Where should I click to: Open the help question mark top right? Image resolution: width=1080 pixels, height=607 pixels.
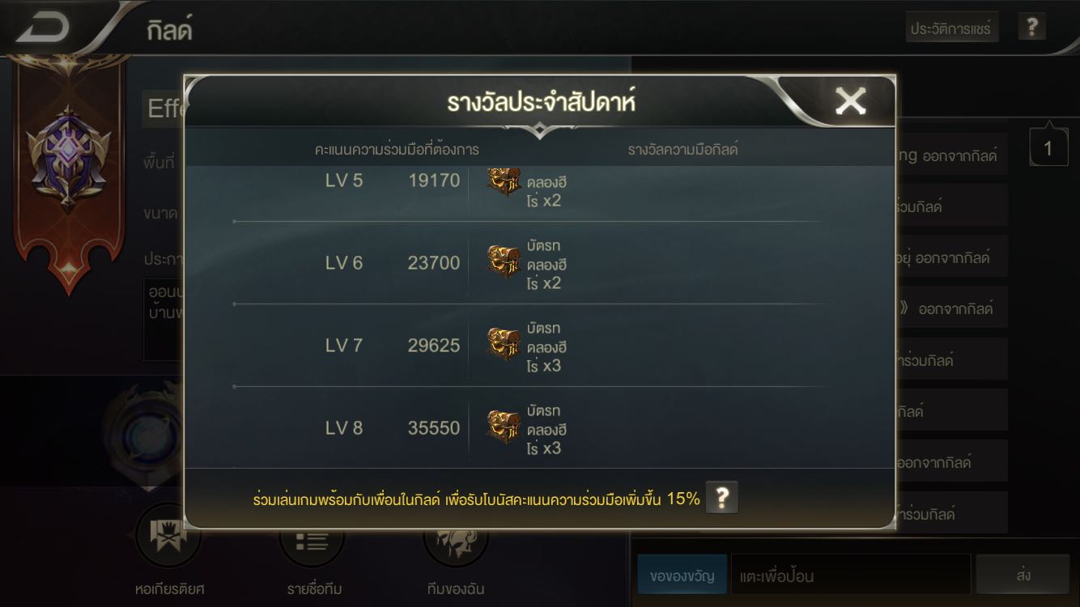coord(1031,27)
